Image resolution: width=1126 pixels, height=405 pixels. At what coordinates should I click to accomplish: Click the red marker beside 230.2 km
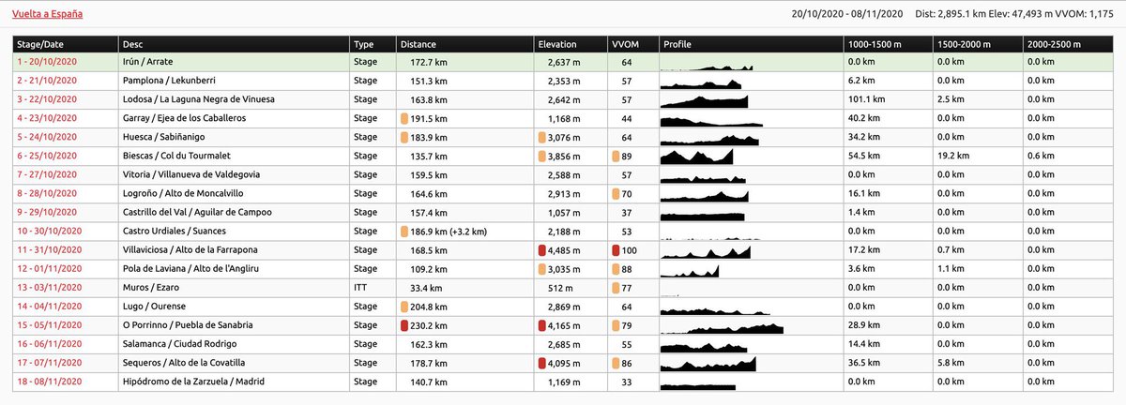[404, 326]
